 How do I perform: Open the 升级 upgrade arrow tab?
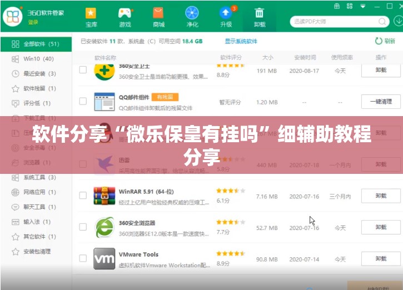[226, 17]
